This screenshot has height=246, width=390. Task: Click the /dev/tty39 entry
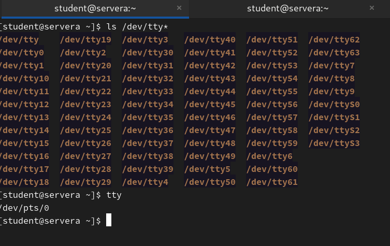pyautogui.click(x=148, y=169)
